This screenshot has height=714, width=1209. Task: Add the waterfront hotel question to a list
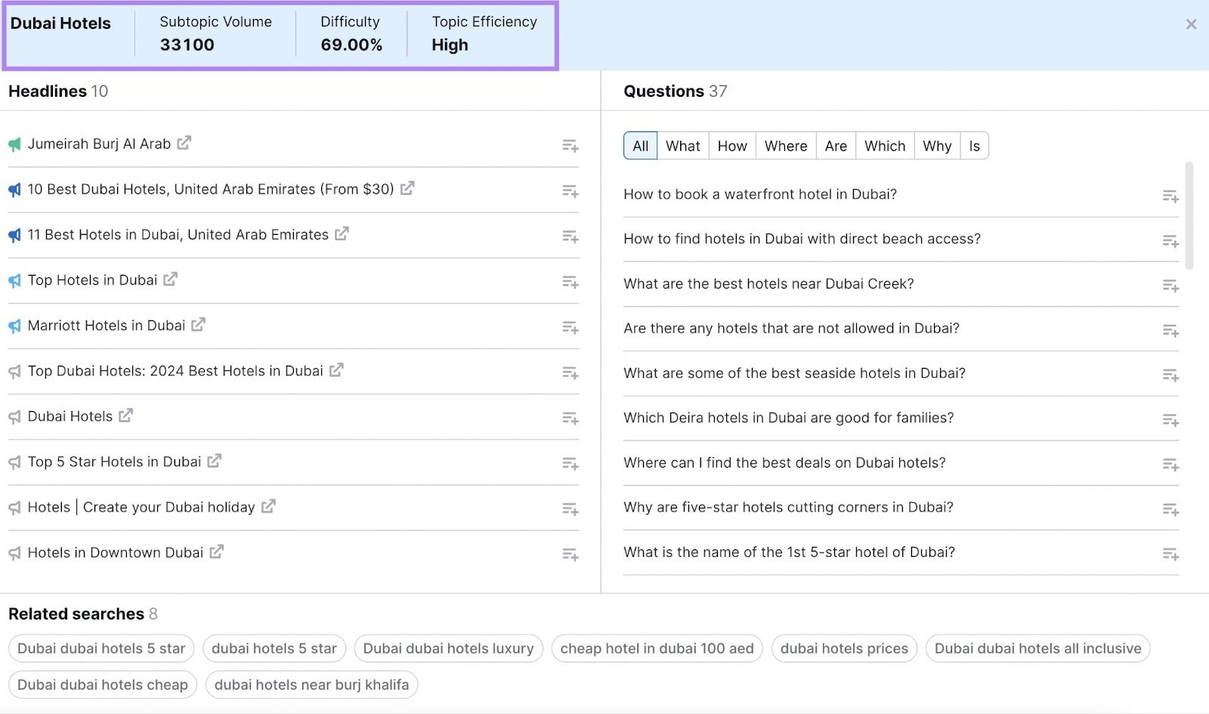click(1170, 196)
